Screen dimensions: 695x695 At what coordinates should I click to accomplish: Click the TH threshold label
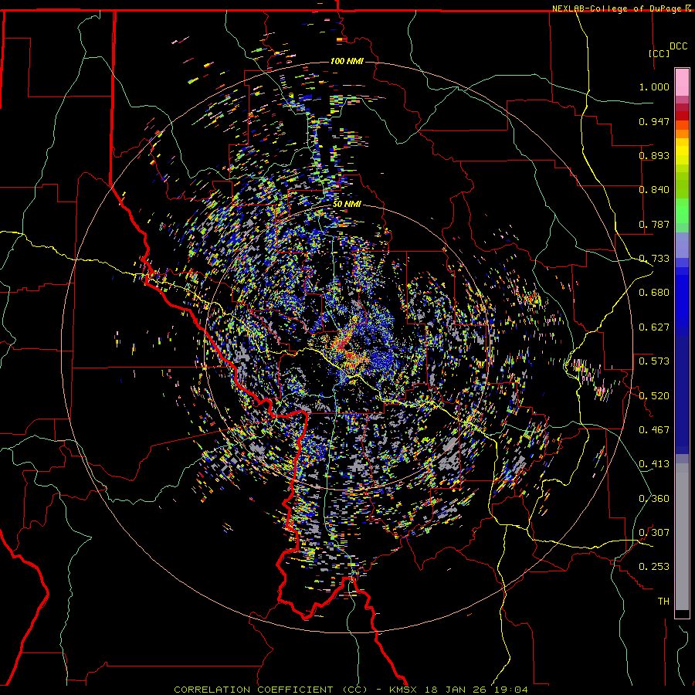(x=663, y=602)
